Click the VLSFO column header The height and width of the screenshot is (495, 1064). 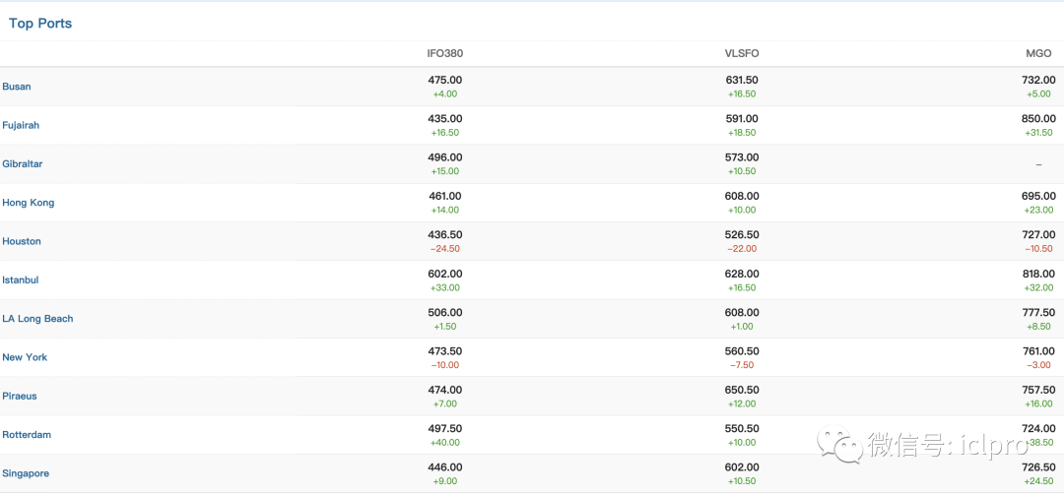(x=742, y=53)
